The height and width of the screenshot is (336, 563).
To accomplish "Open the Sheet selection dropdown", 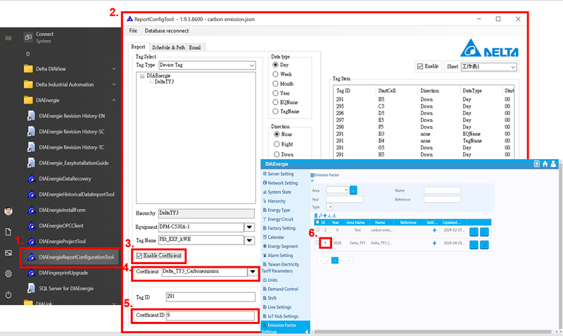I will click(488, 67).
